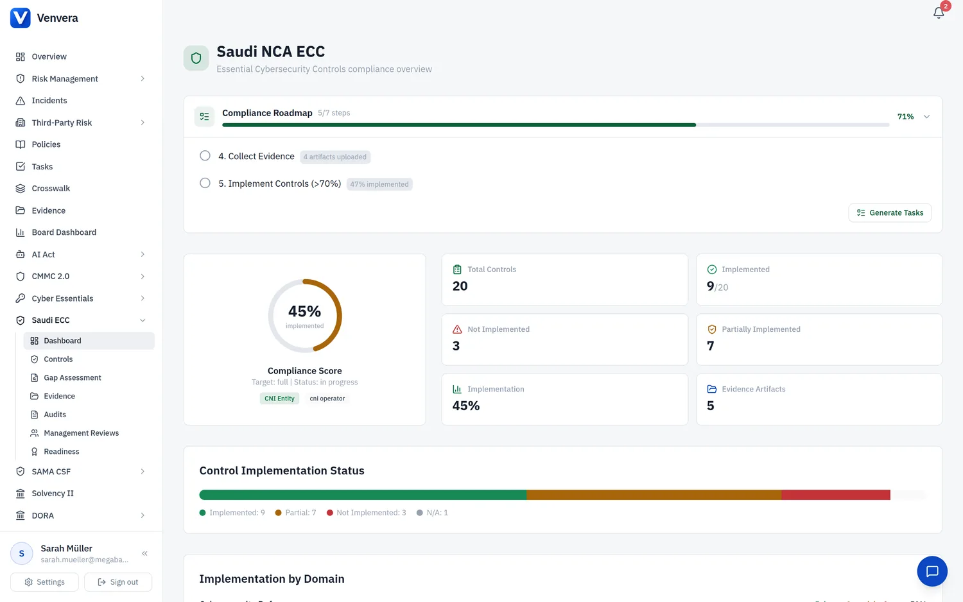This screenshot has height=602, width=963.
Task: Click the Evidence Artifacts card
Action: (819, 399)
